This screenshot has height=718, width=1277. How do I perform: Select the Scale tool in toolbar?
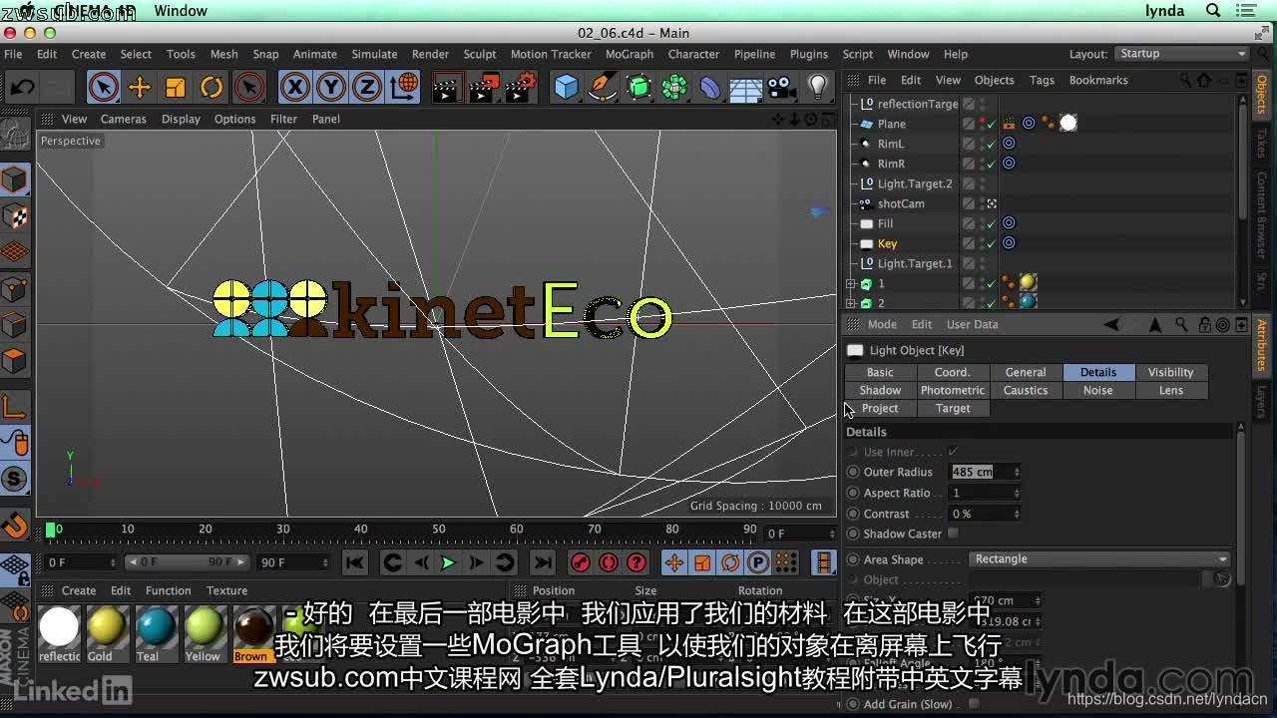(x=176, y=88)
